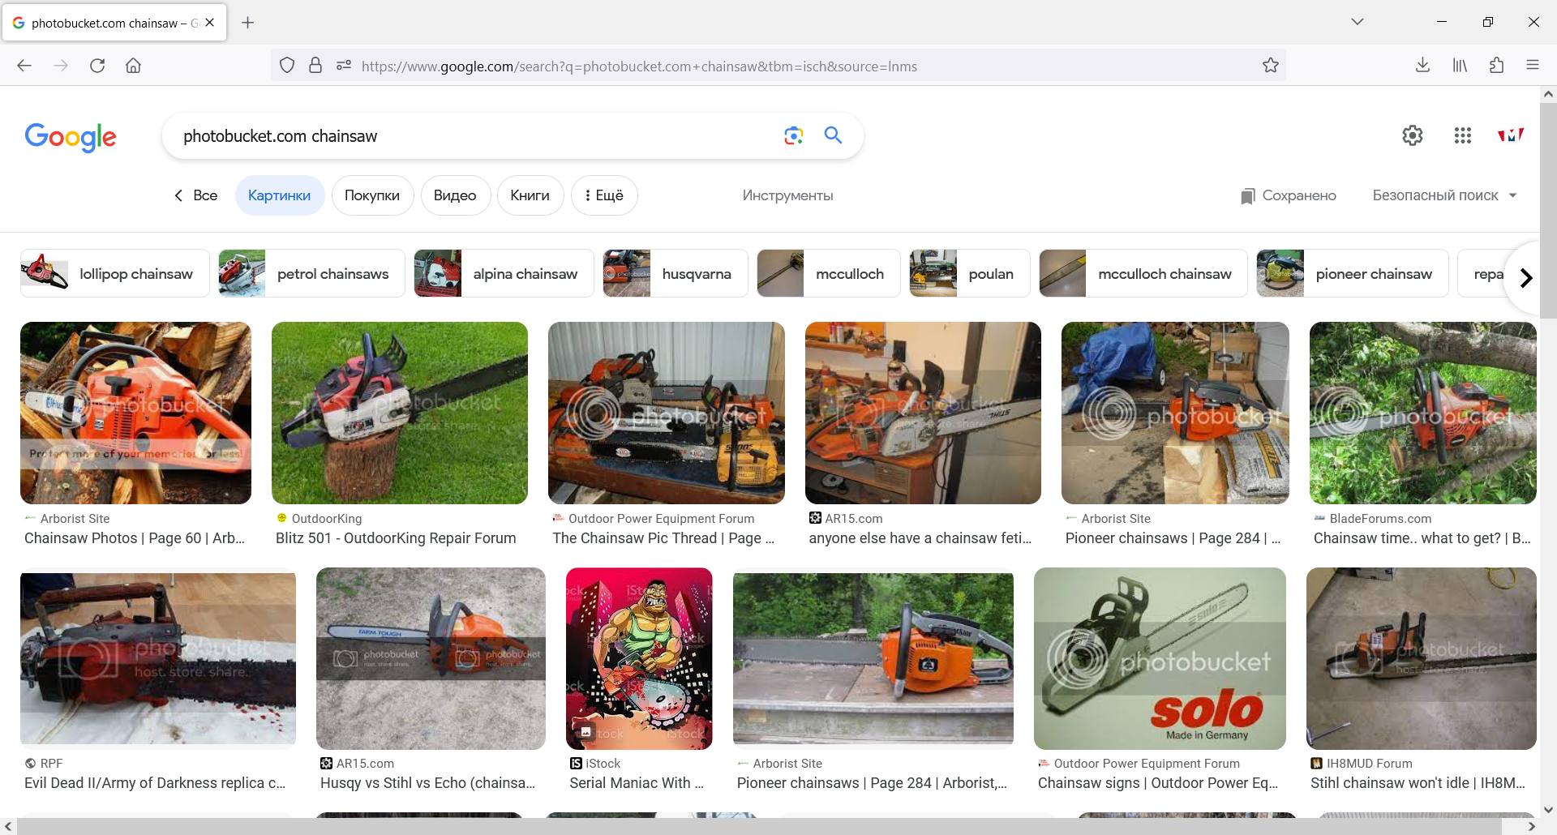Screen dimensions: 1557x835
Task: Select the Картинки tab
Action: click(280, 195)
